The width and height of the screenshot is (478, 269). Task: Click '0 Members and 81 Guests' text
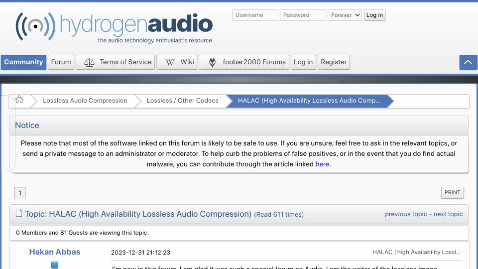pos(82,233)
